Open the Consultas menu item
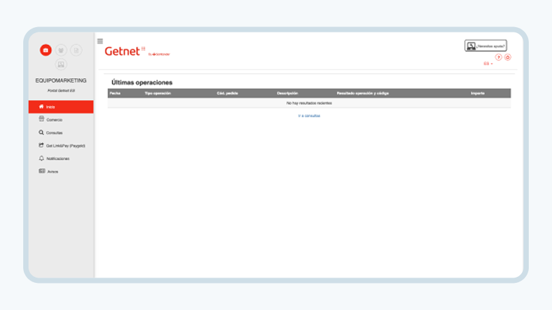The image size is (552, 310). tap(61, 133)
